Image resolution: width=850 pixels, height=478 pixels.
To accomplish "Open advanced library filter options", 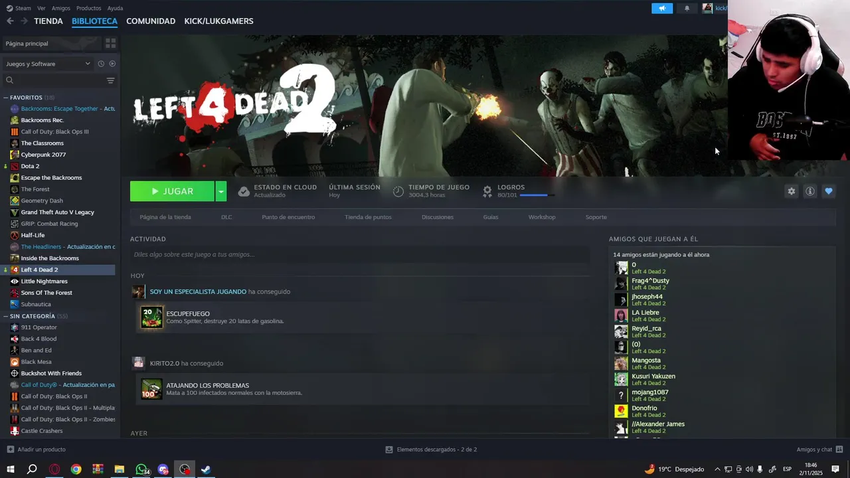I will (x=110, y=80).
